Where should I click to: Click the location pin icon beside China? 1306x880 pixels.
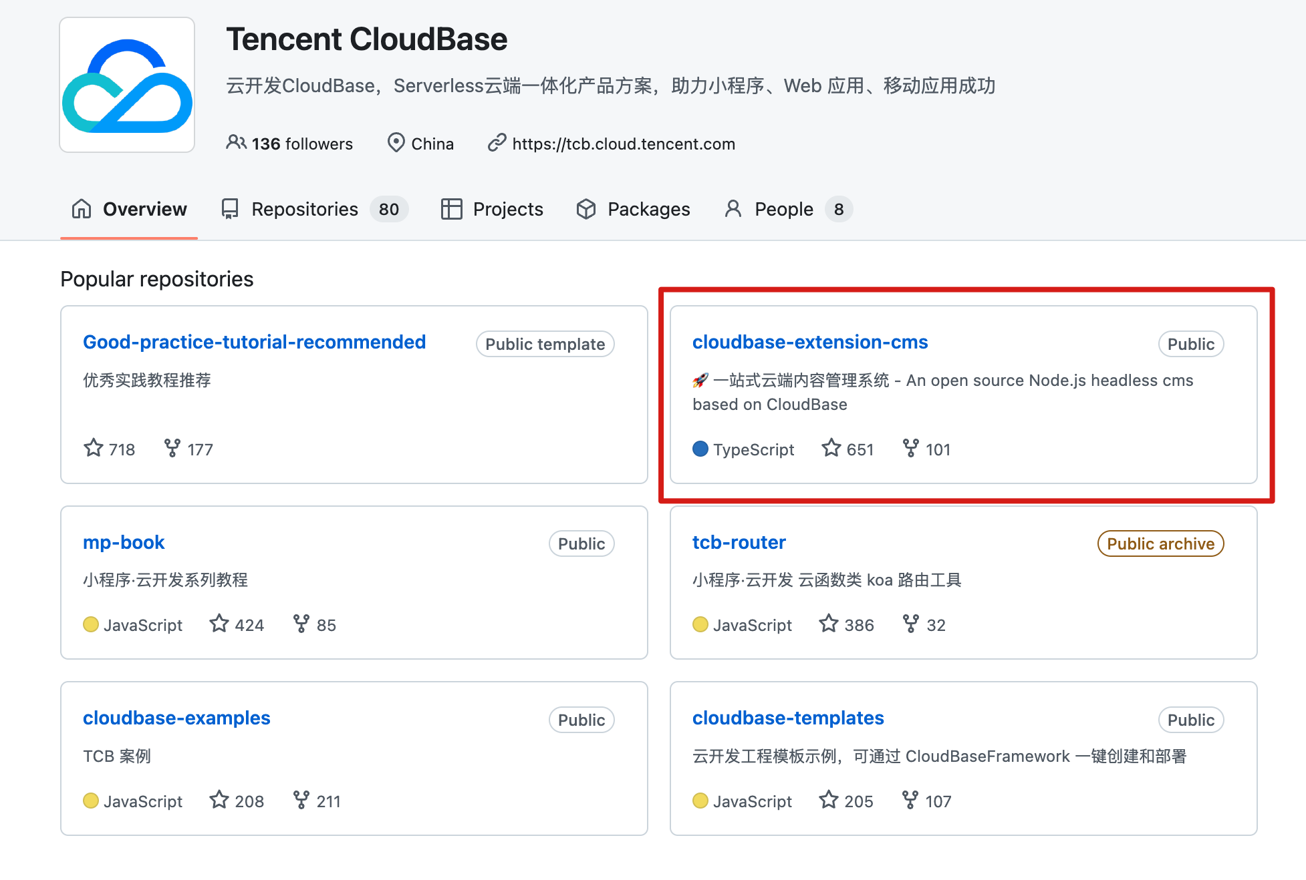[396, 142]
